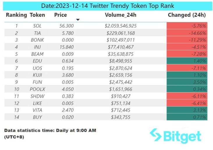
Task: Click the INJ price 15.840
Action: click(67, 47)
